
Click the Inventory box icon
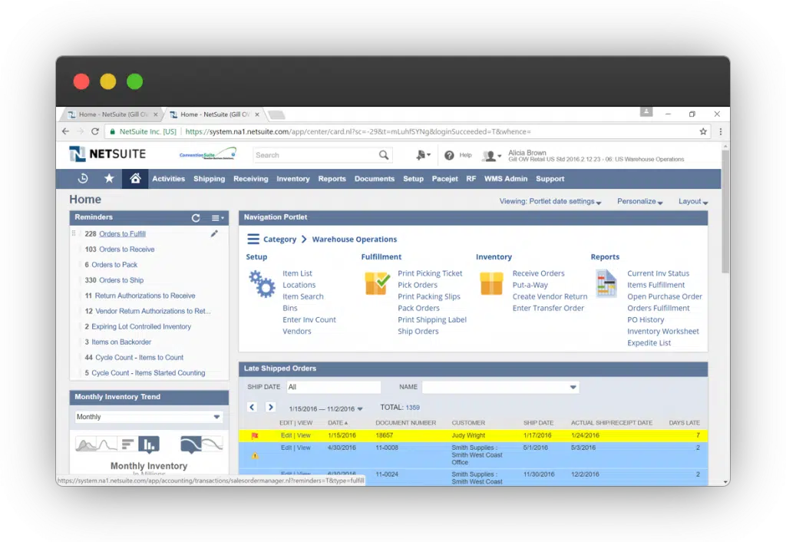(491, 283)
